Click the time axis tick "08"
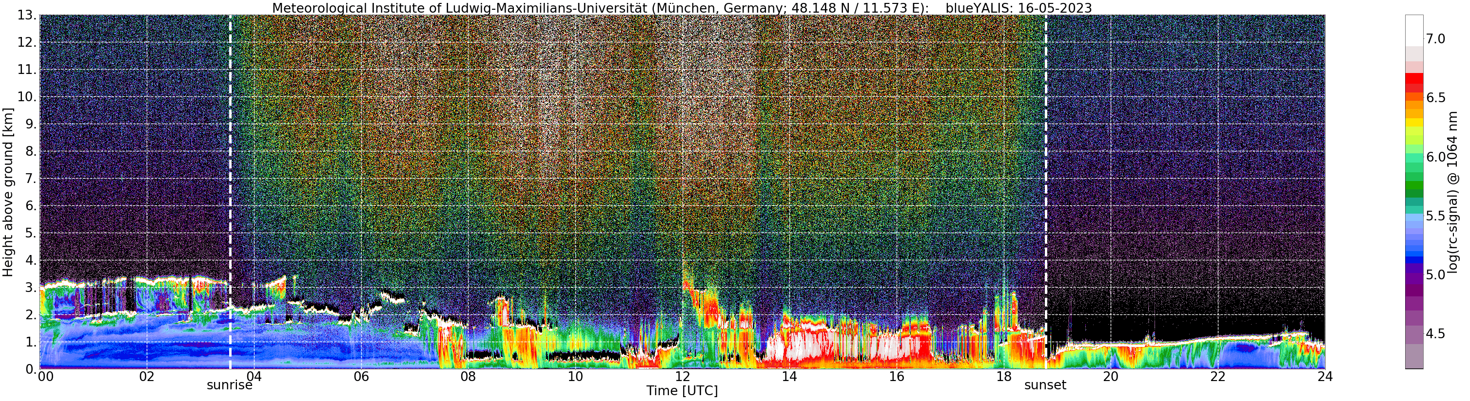This screenshot has height=401, width=1470. click(468, 377)
